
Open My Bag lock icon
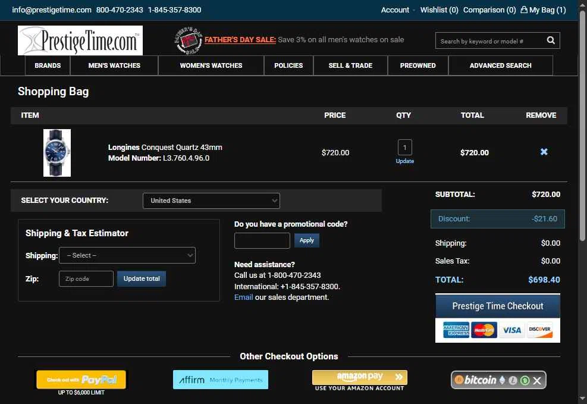click(x=524, y=10)
